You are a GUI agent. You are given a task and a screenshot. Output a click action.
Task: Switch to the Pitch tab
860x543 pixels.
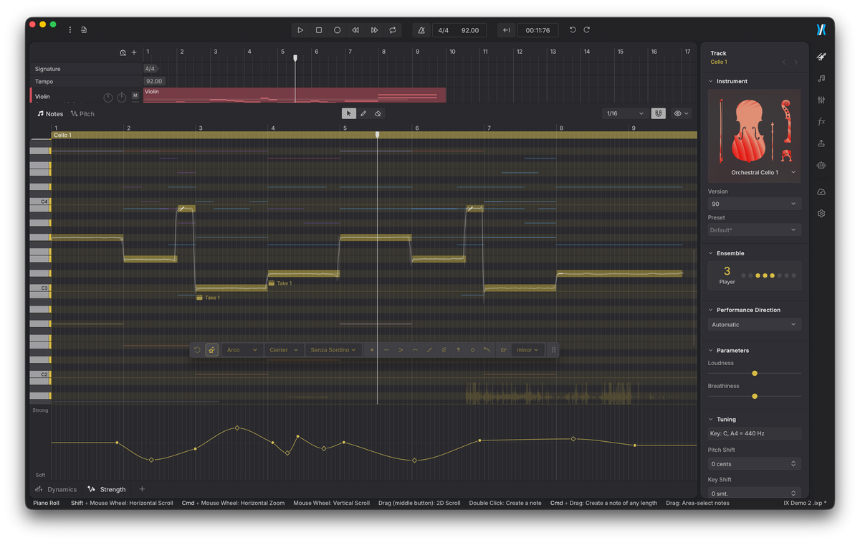coord(83,114)
